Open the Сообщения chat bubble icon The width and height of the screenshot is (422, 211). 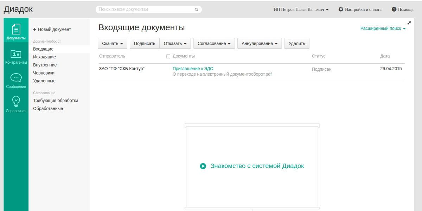point(16,81)
